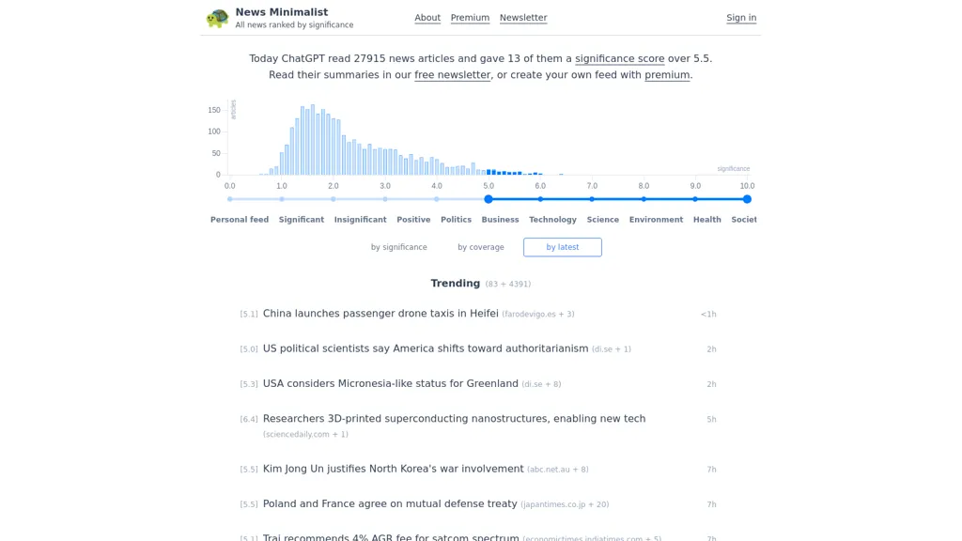962x541 pixels.
Task: Go to the Premium page
Action: point(470,18)
